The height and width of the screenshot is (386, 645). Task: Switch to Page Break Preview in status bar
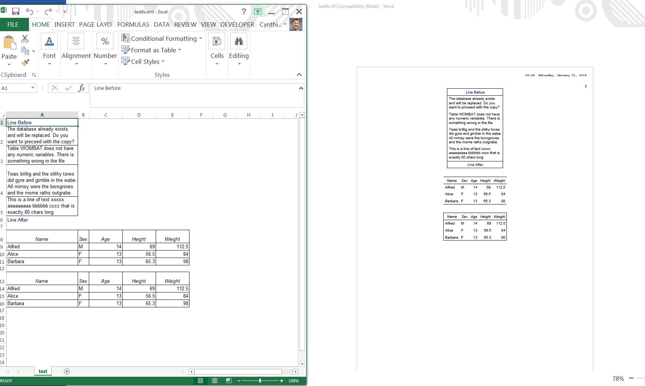pyautogui.click(x=228, y=380)
